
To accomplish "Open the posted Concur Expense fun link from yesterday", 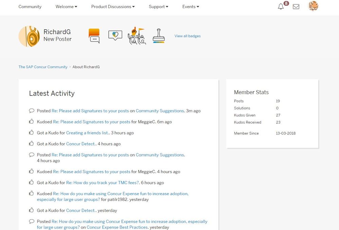I will (122, 224).
